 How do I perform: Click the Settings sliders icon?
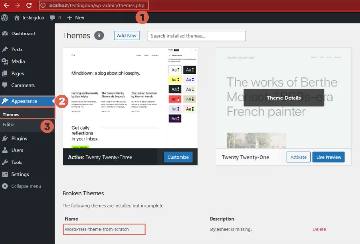coord(5,174)
